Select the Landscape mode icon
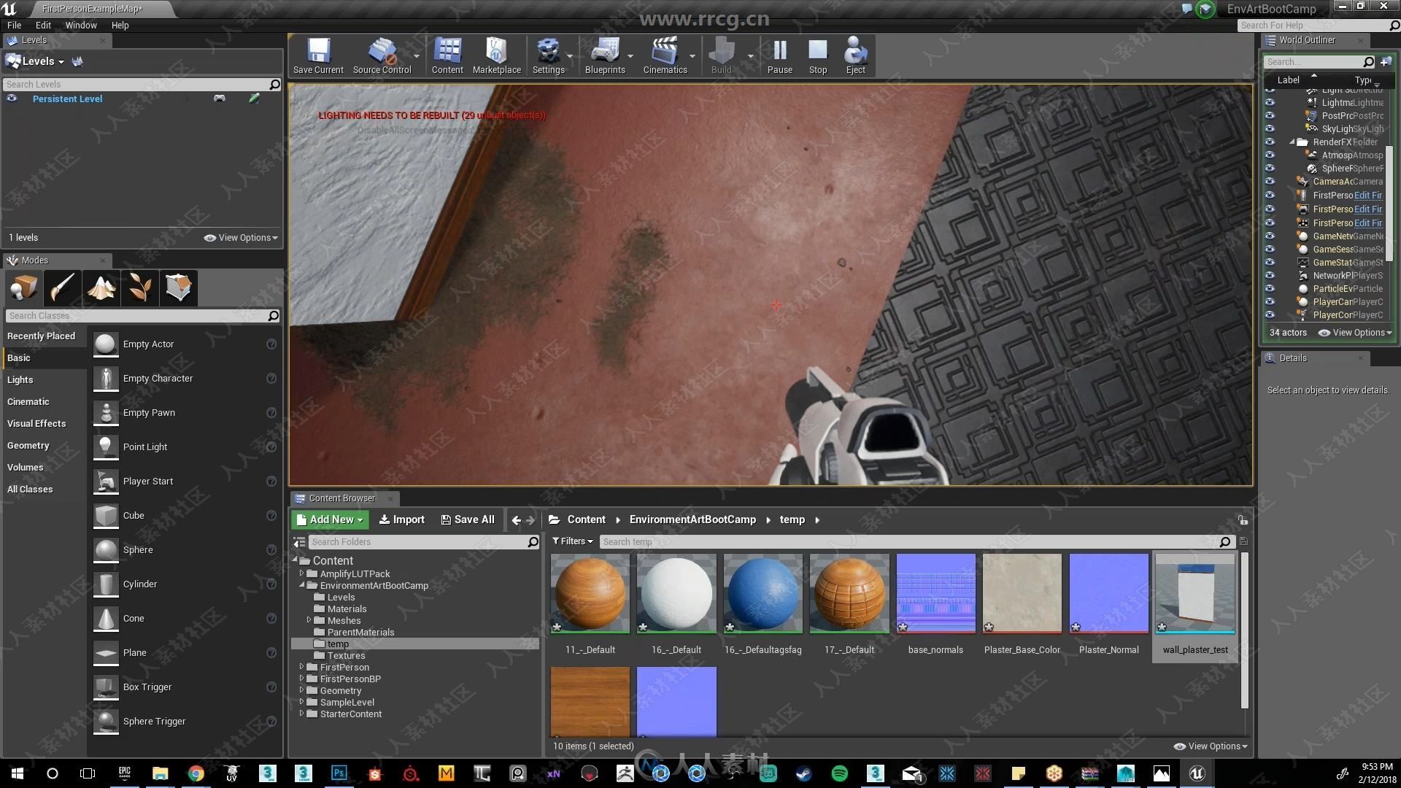The width and height of the screenshot is (1401, 788). (x=101, y=287)
